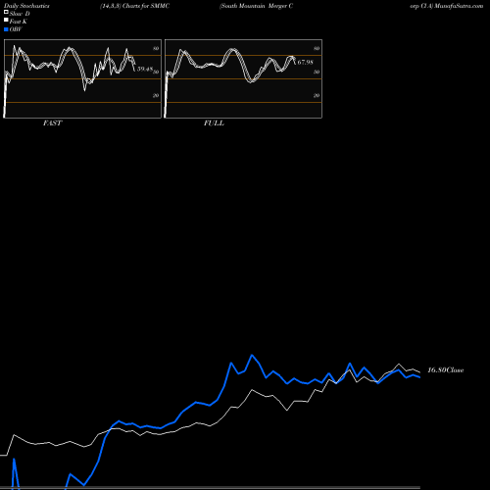
Task: Click the Daily Stochastics title text
Action: 26,6
